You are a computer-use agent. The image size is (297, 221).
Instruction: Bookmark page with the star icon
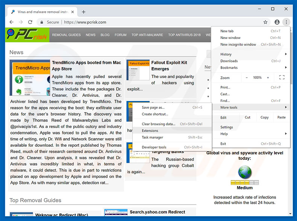(265, 22)
